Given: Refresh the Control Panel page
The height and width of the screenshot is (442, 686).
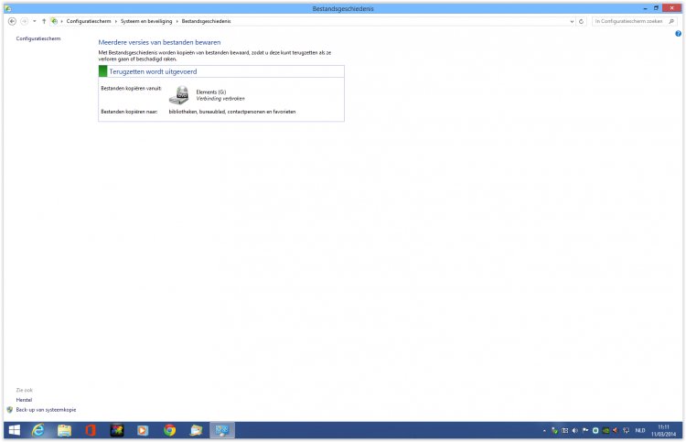Looking at the screenshot, I should (581, 21).
